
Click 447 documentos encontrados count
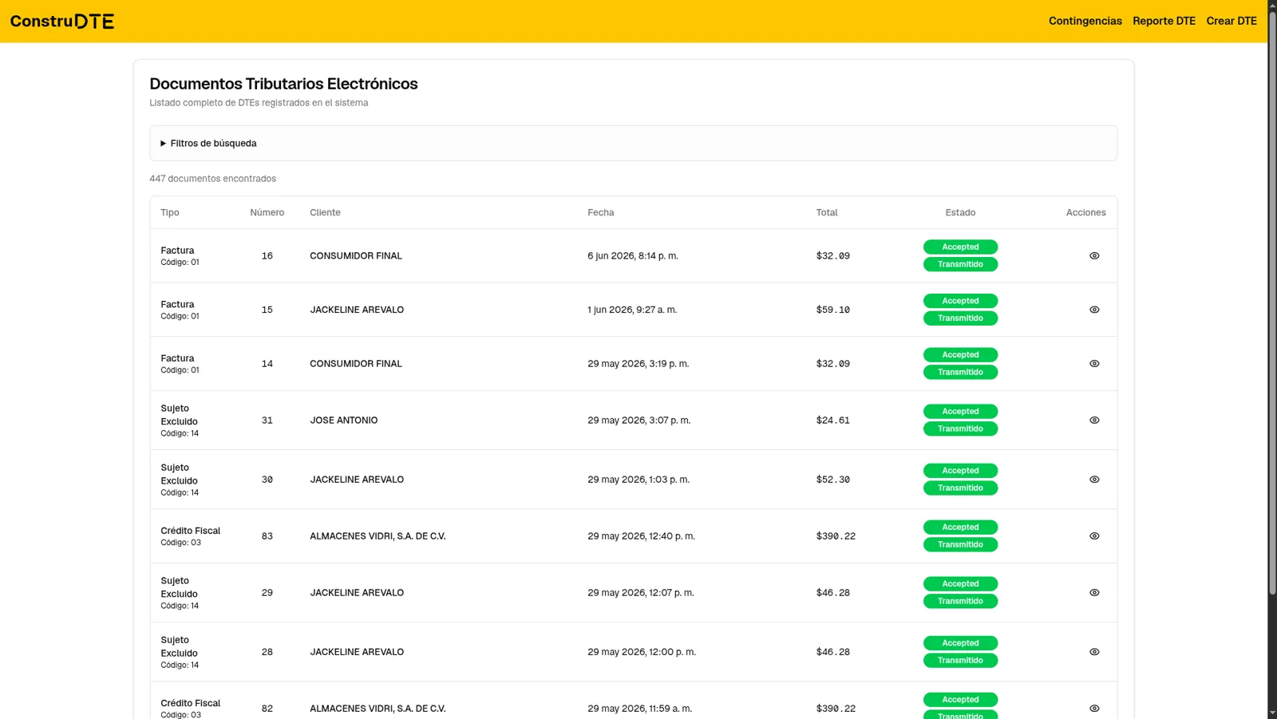(x=212, y=179)
